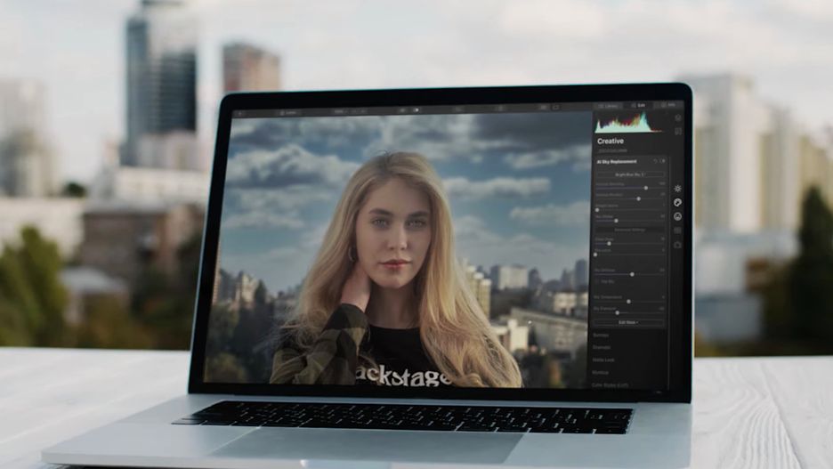The height and width of the screenshot is (469, 833).
Task: Open the Essentials tools sun icon
Action: click(x=678, y=189)
